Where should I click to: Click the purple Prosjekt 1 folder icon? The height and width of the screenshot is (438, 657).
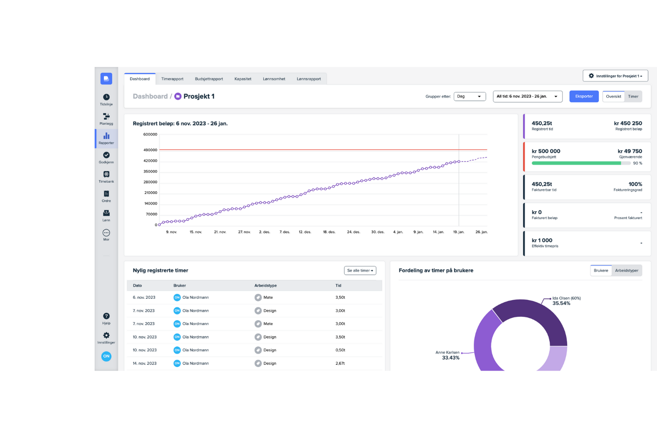pos(178,96)
